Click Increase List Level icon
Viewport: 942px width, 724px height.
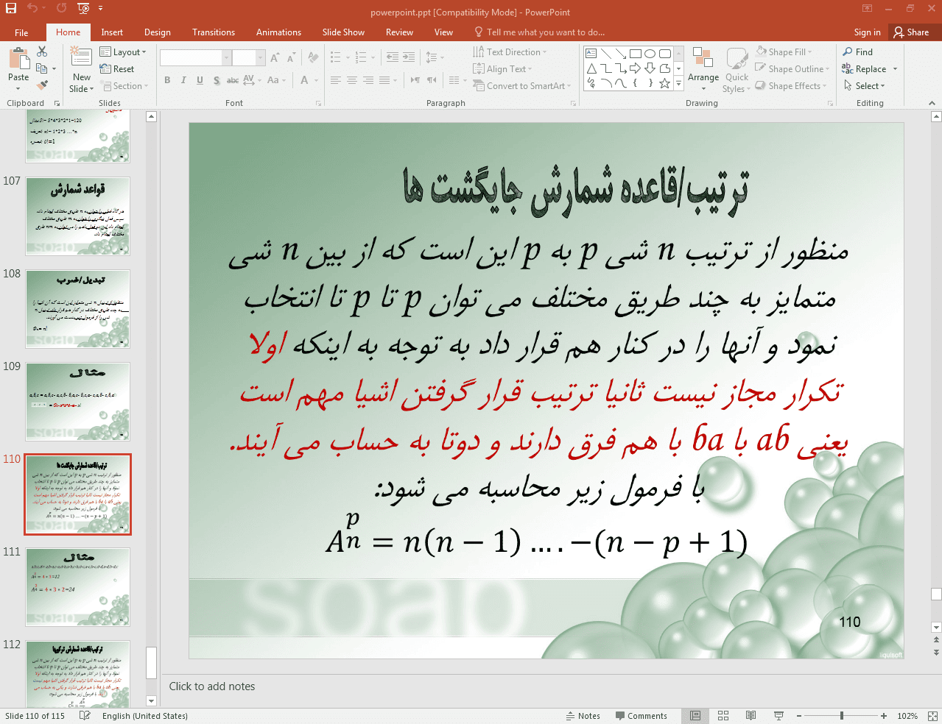[x=409, y=57]
